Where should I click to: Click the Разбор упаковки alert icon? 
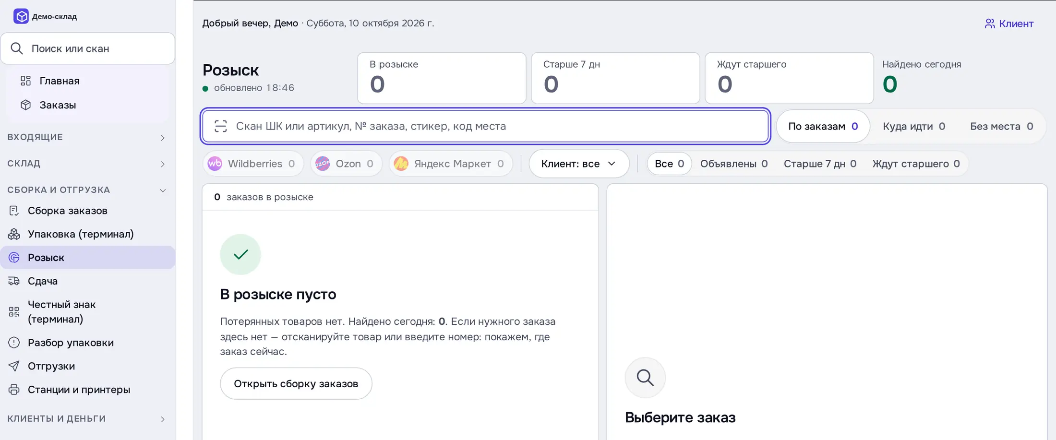coord(14,343)
